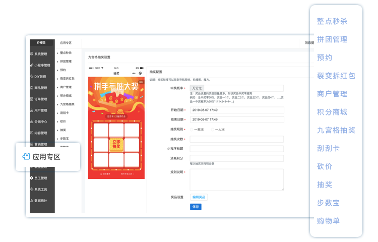Image resolution: width=378 pixels, height=242 pixels.
Task: Click 预约 in the enlarged blue list
Action: [x=325, y=57]
